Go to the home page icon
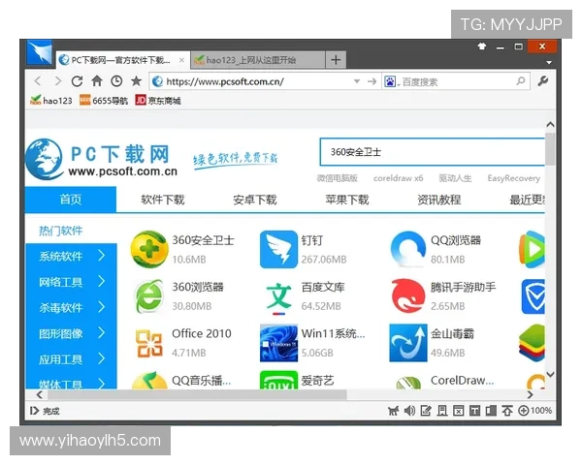582x465 pixels. tap(97, 80)
